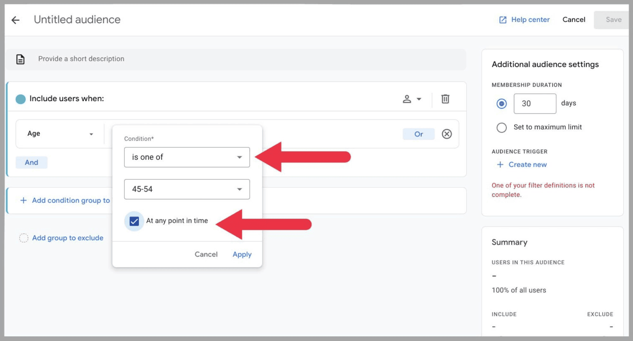The image size is (633, 341).
Task: Open the 'is one of' condition dropdown
Action: (187, 157)
